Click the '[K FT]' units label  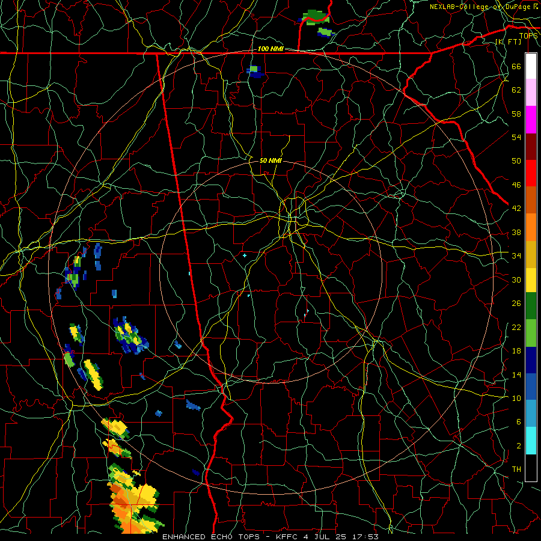(508, 42)
